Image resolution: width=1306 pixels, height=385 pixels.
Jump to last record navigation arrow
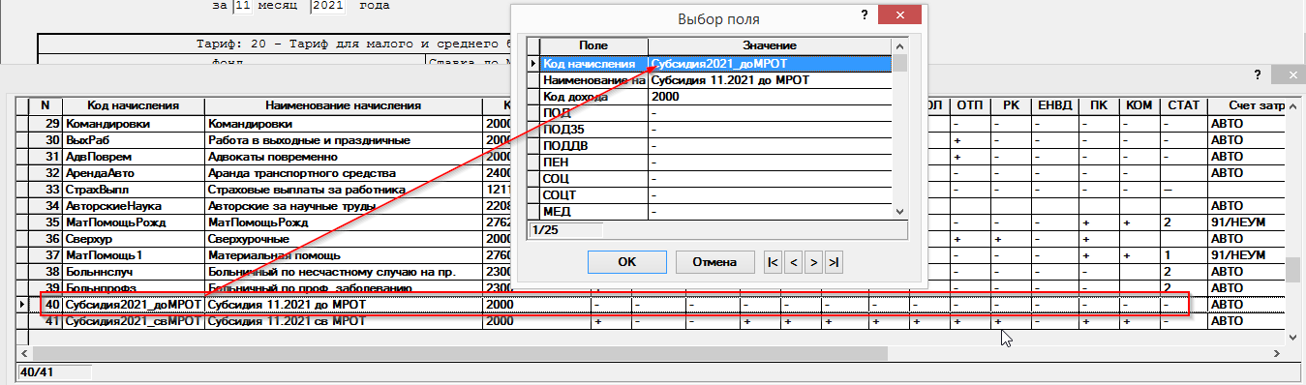pos(834,261)
